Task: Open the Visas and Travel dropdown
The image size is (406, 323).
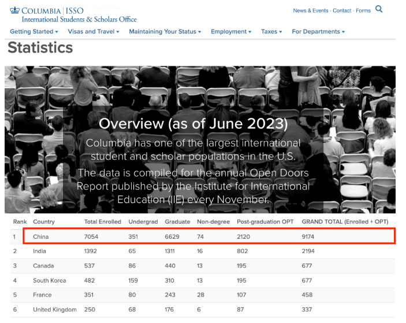Action: [x=94, y=32]
